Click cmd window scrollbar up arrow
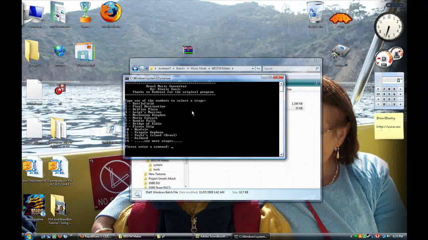 [281, 84]
